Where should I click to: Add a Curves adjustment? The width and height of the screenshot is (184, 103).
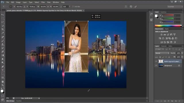[x=168, y=35]
